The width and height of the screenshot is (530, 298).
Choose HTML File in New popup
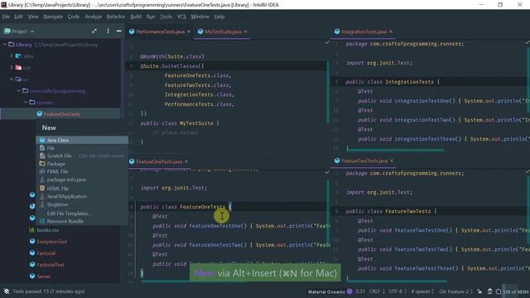[82, 189]
